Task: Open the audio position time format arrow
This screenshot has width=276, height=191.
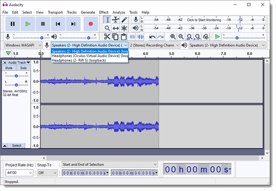Action: point(230,169)
